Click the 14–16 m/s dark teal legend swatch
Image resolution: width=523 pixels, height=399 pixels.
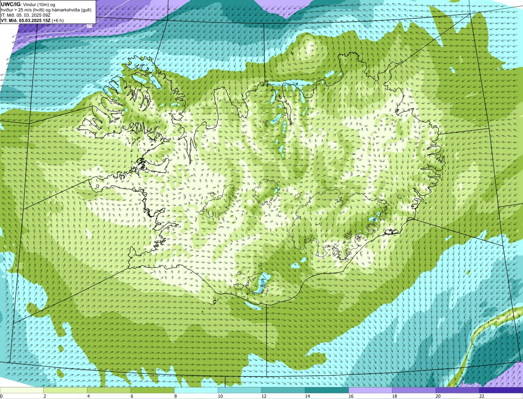pyautogui.click(x=327, y=390)
